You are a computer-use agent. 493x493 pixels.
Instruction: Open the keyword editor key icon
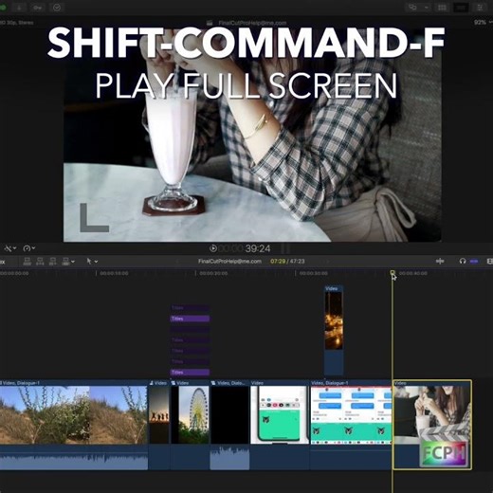tap(37, 8)
